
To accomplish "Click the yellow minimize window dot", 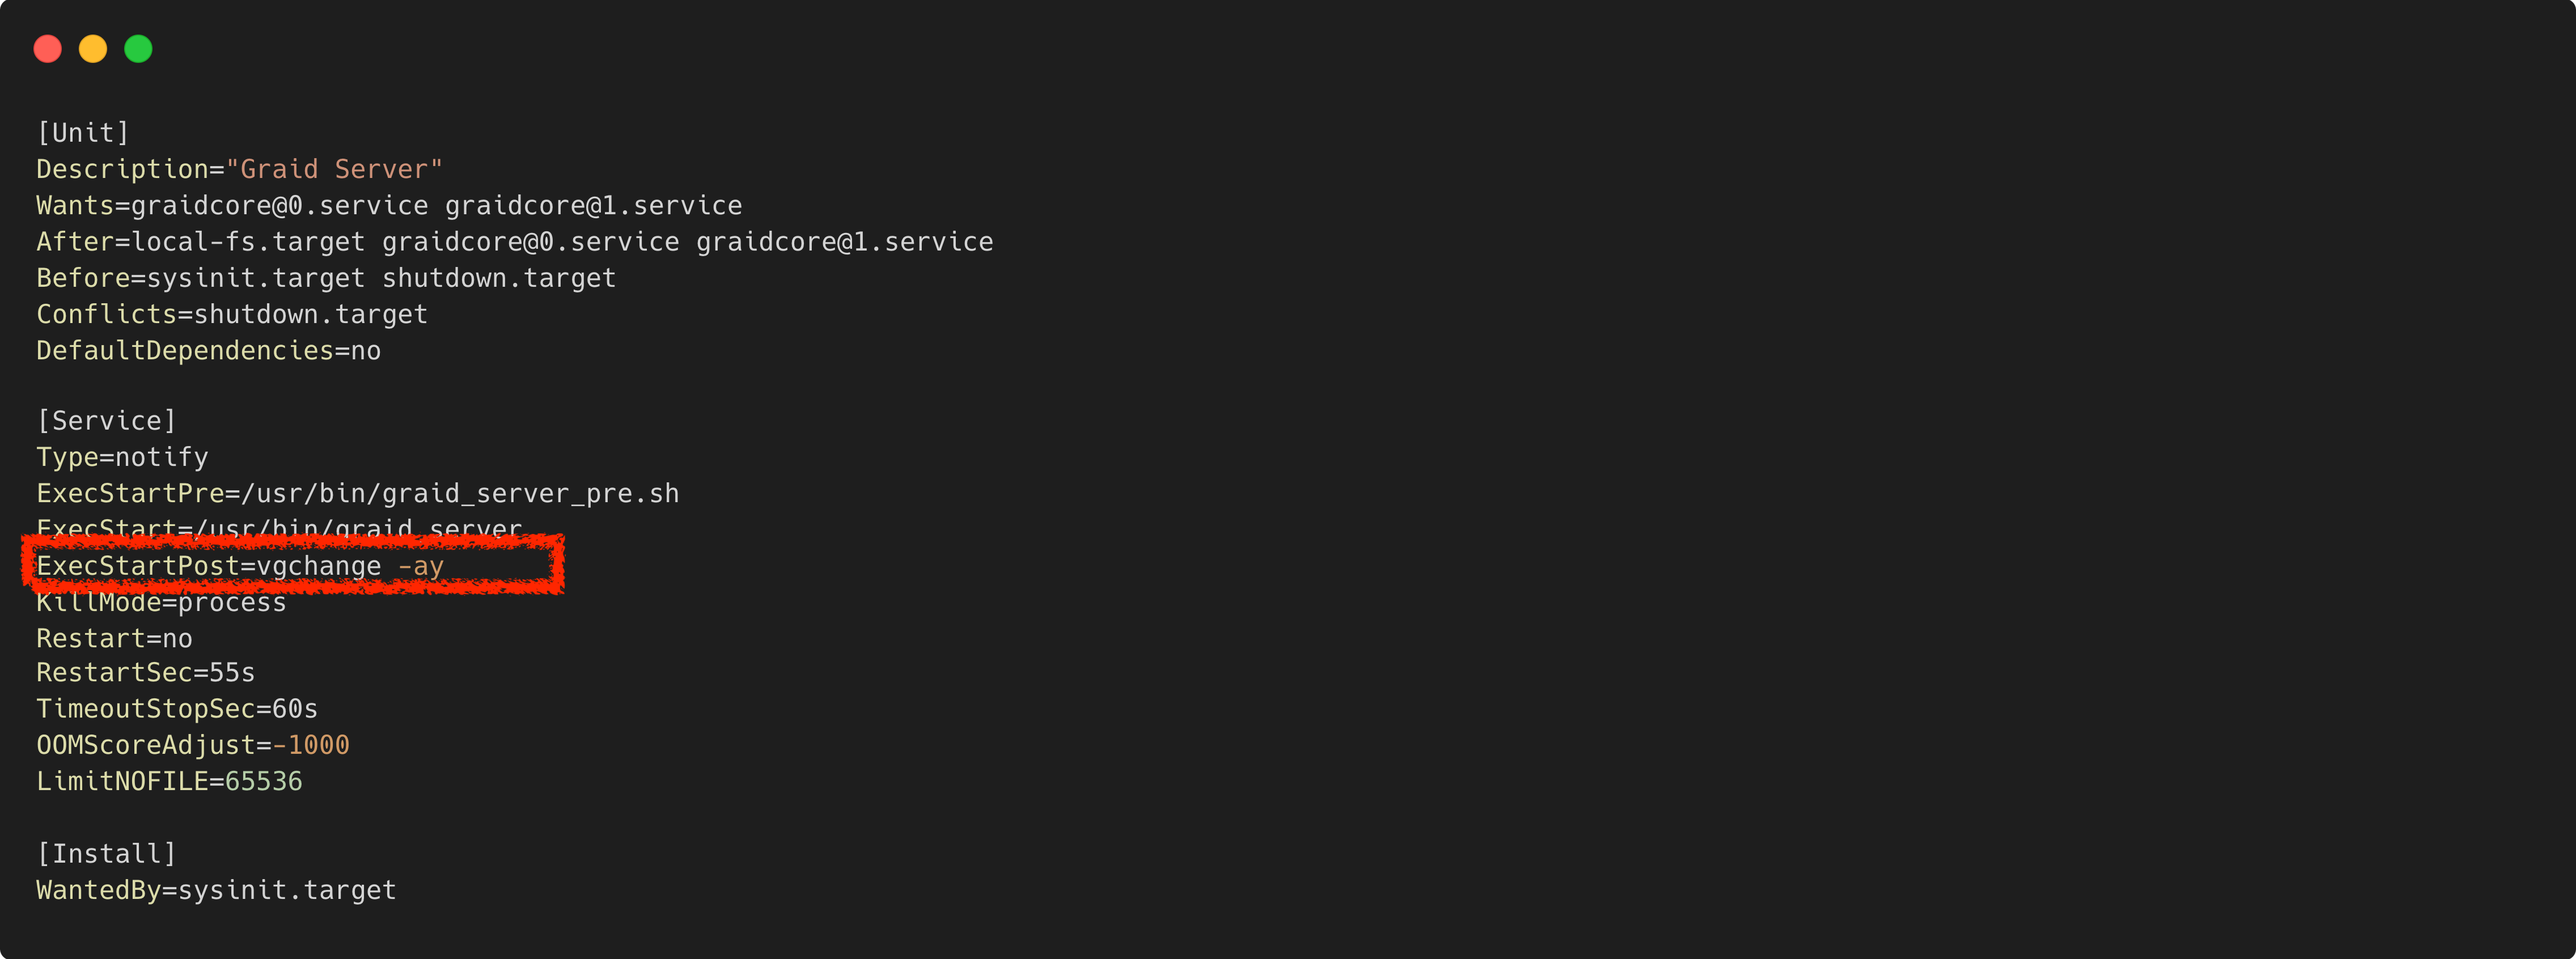I will (x=93, y=49).
